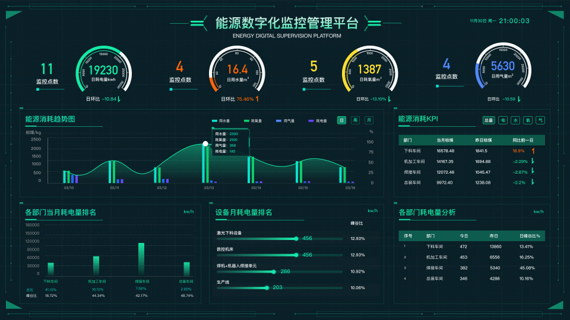
Task: Click the daily electricity 19230 kWh gauge
Action: (x=104, y=71)
